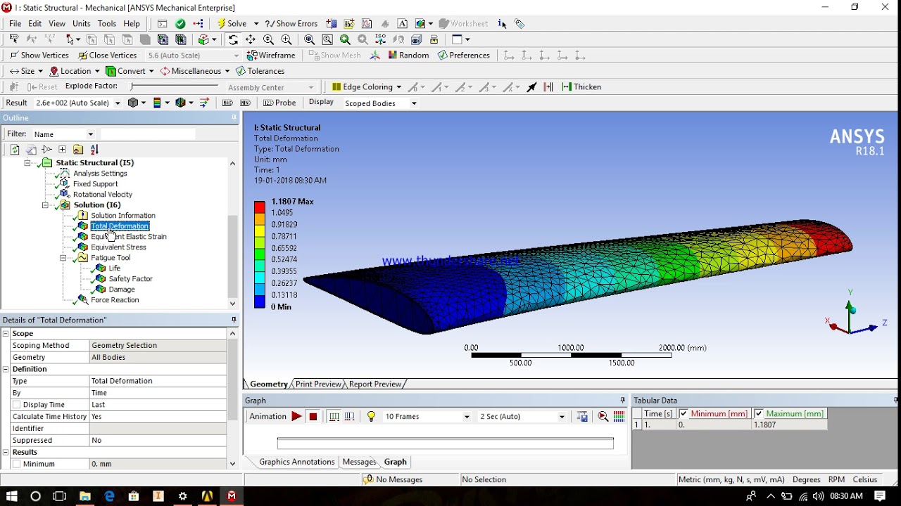Select the Pan view tool
Image resolution: width=901 pixels, height=506 pixels.
(x=251, y=39)
